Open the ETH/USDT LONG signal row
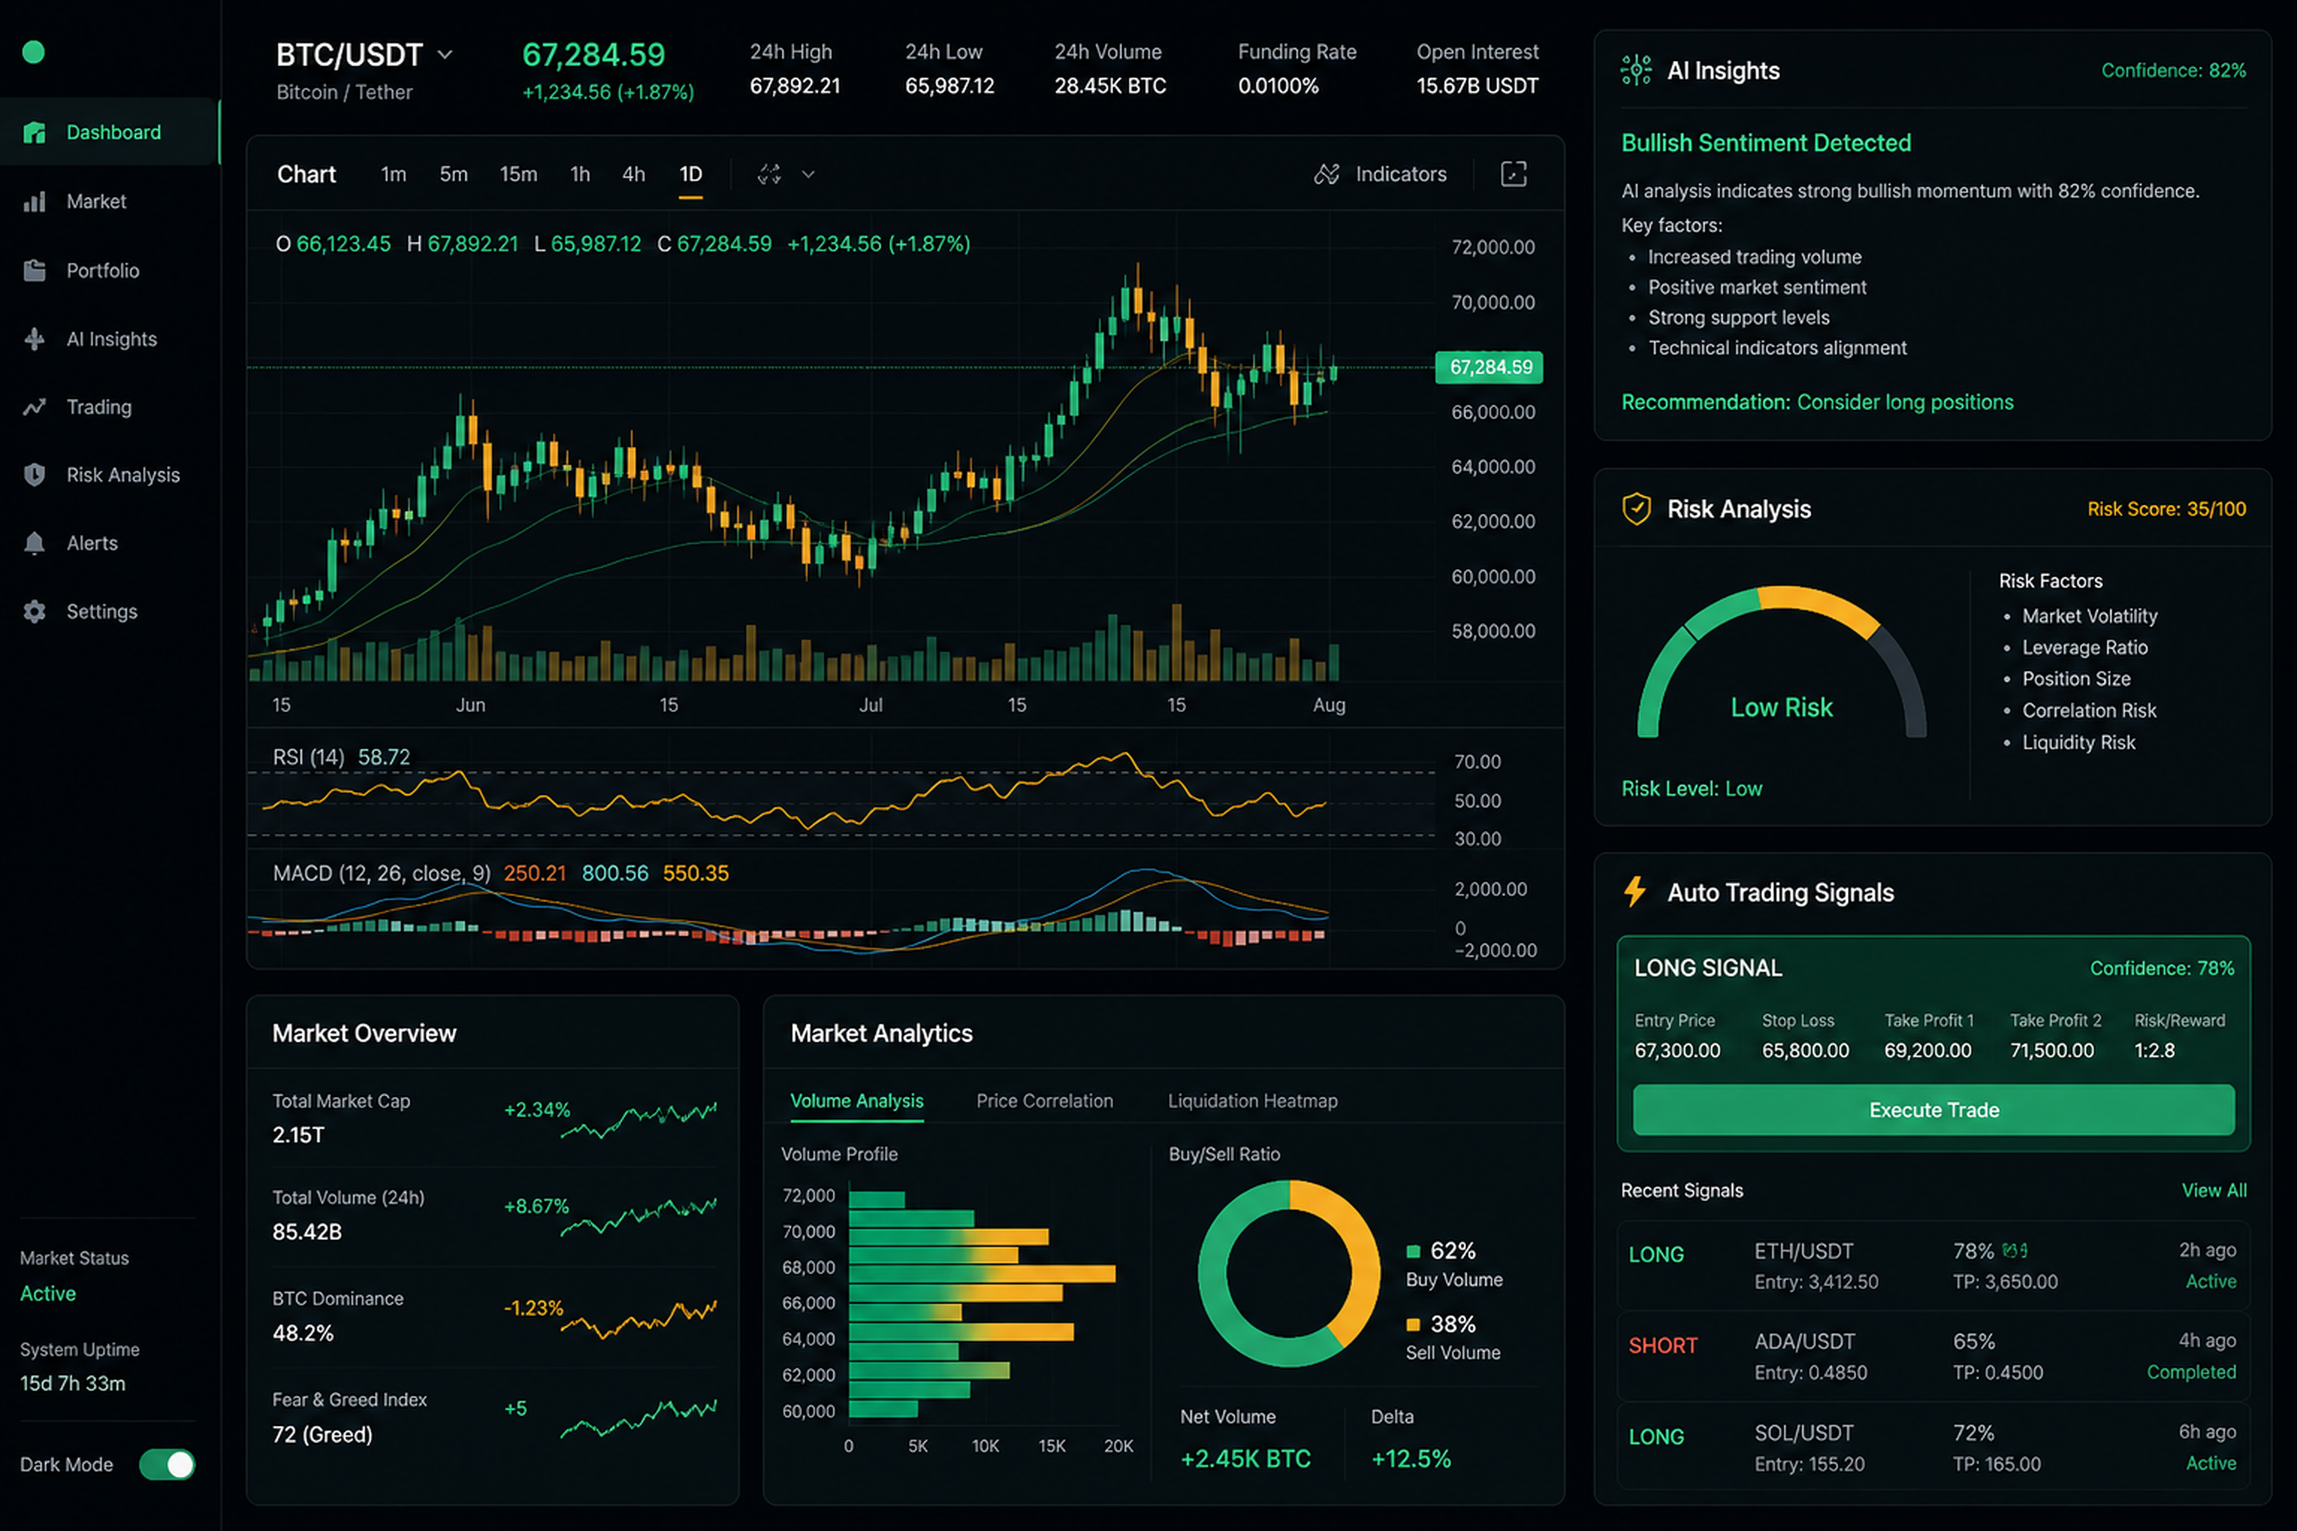Viewport: 2297px width, 1531px height. point(1934,1265)
